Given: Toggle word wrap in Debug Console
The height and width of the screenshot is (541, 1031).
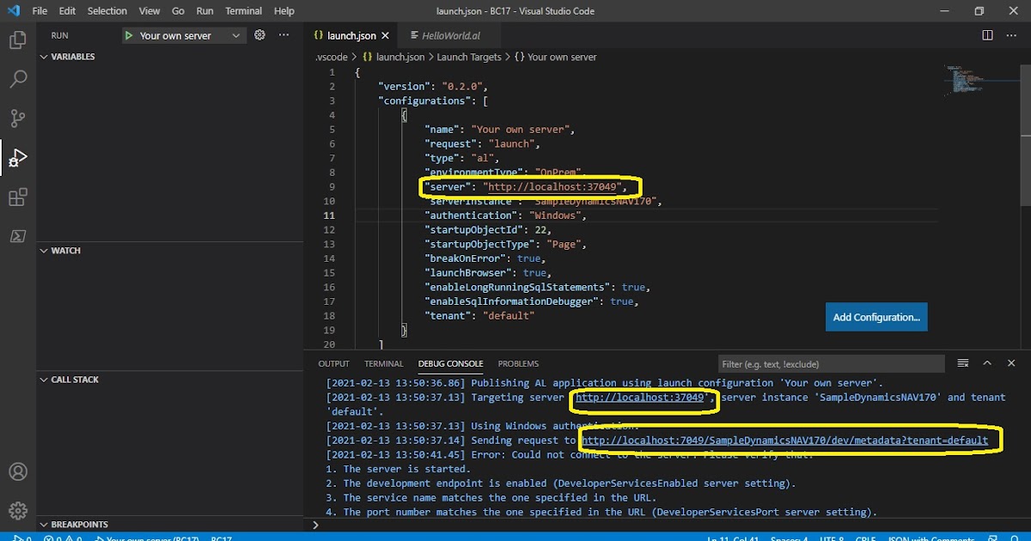Looking at the screenshot, I should (x=963, y=363).
